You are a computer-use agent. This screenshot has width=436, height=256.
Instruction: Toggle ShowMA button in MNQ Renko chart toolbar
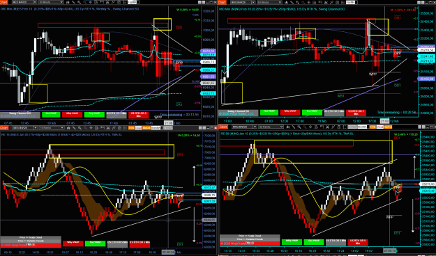(362, 127)
